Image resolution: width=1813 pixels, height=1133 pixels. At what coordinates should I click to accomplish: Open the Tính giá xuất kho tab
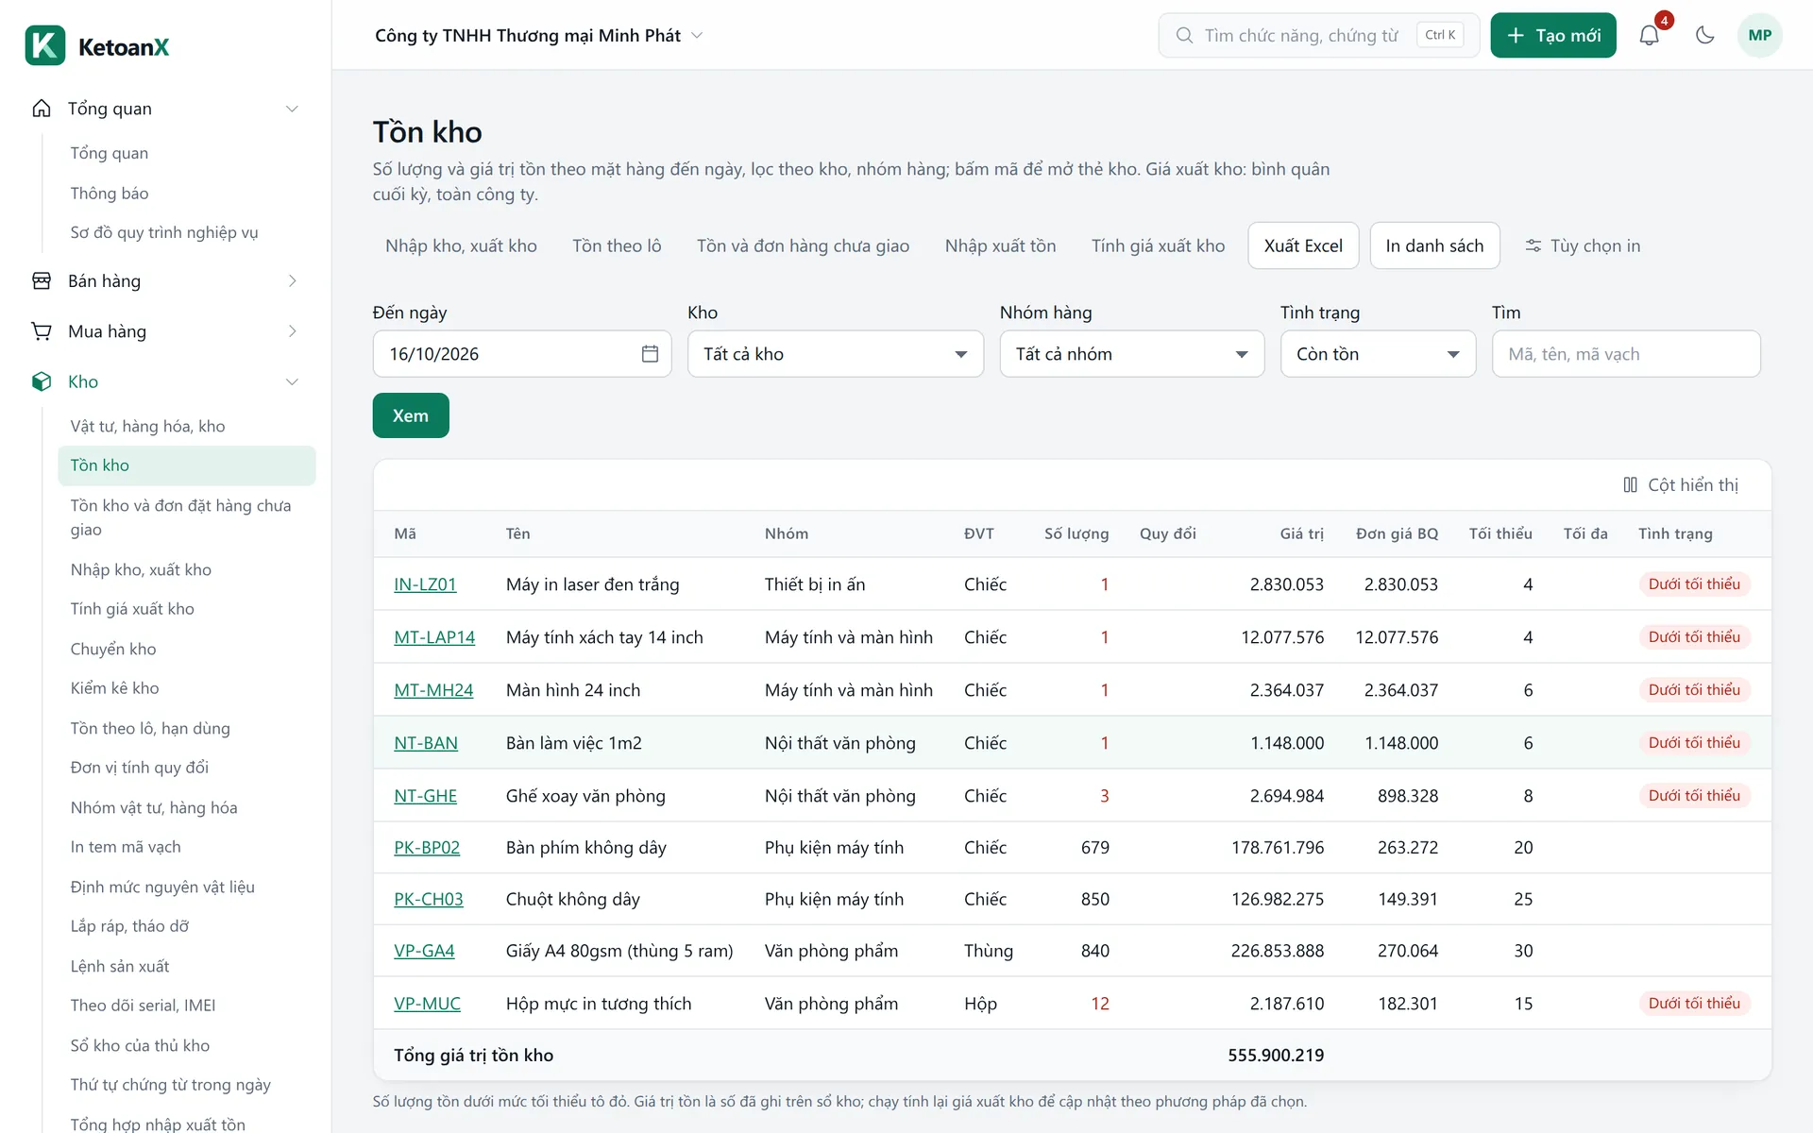click(x=1158, y=246)
